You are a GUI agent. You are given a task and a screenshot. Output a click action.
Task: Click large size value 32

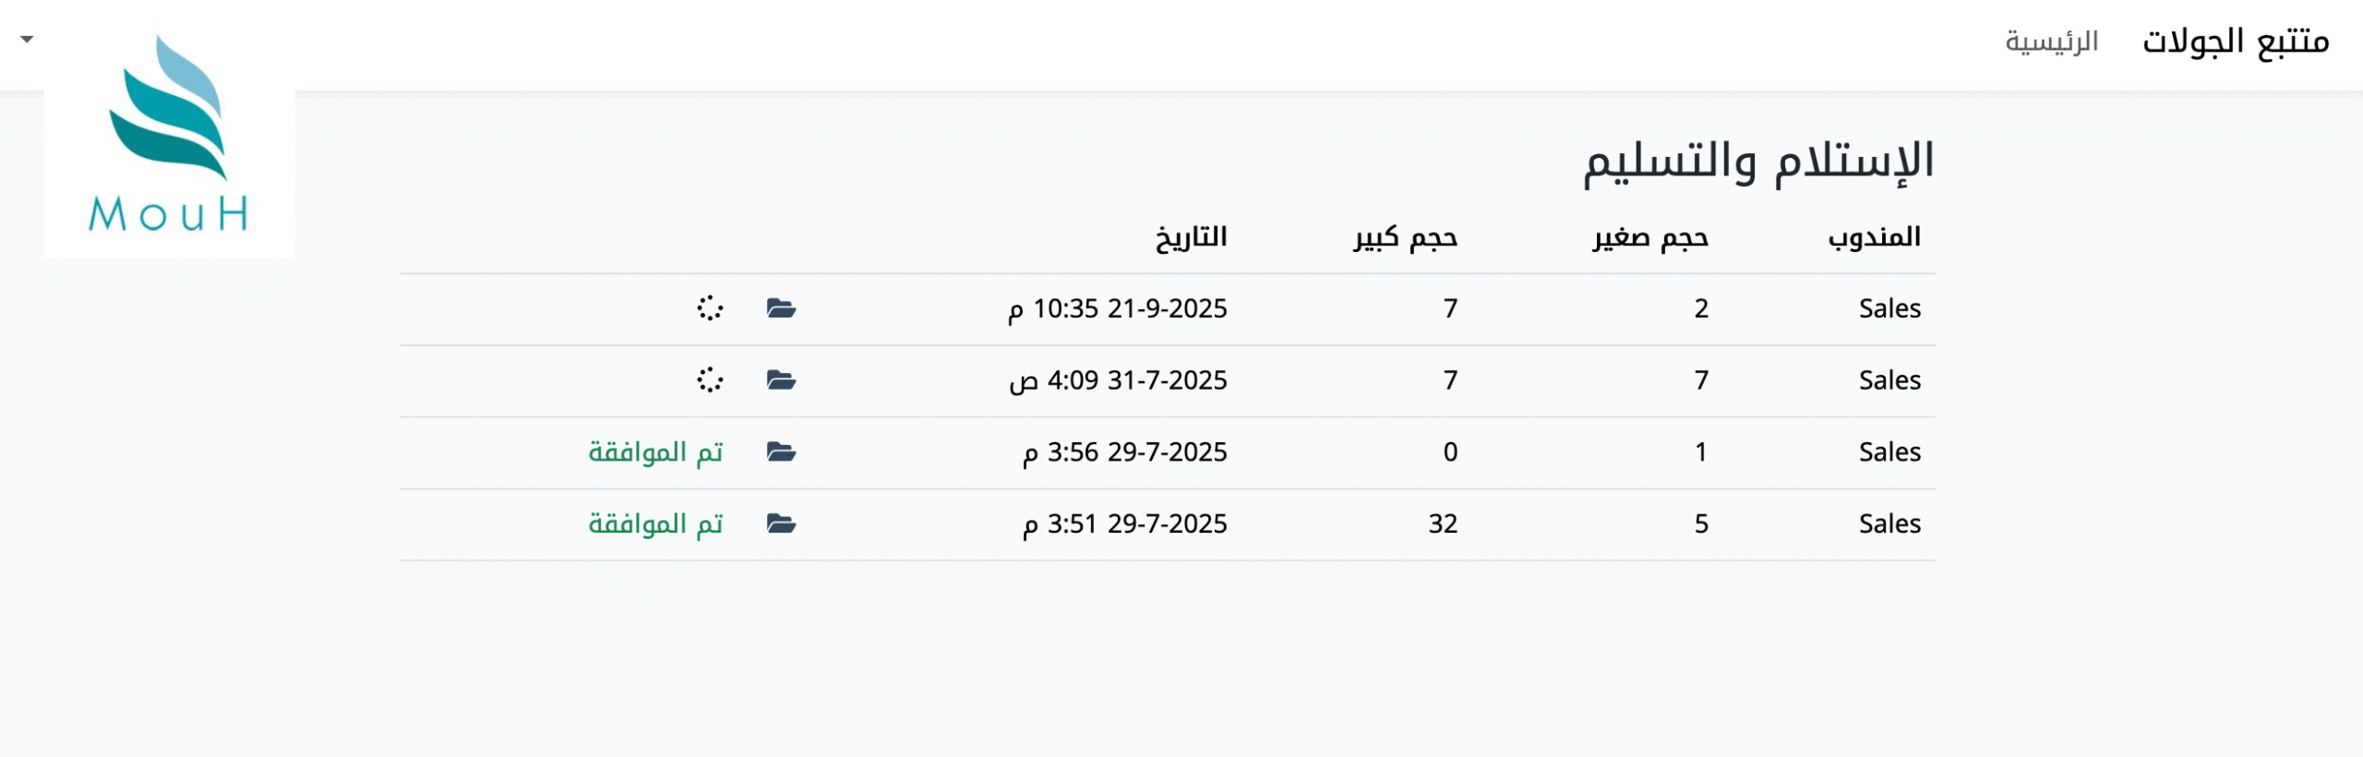(x=1443, y=524)
